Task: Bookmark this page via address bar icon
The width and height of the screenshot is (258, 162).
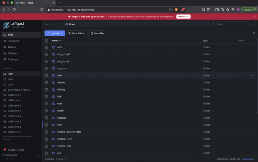Action: [x=42, y=10]
